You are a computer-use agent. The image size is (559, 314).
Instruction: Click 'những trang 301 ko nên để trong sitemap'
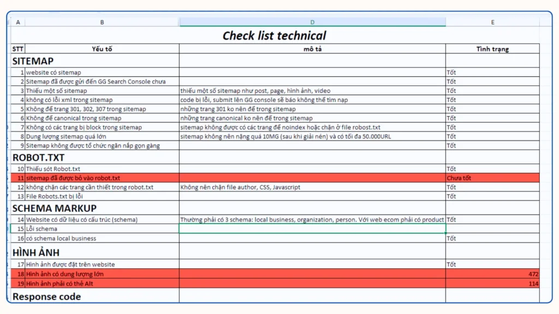pyautogui.click(x=238, y=109)
